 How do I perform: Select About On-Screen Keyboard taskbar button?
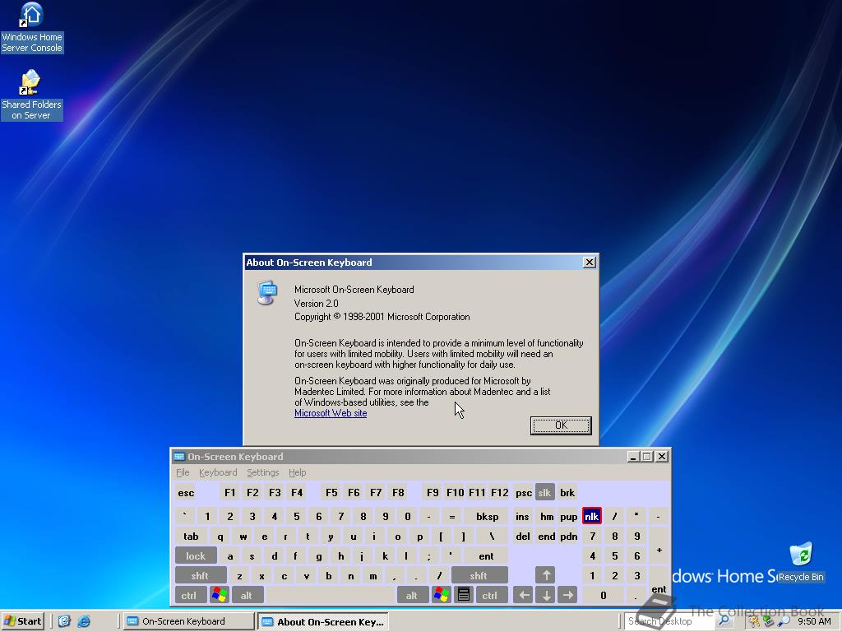click(322, 621)
